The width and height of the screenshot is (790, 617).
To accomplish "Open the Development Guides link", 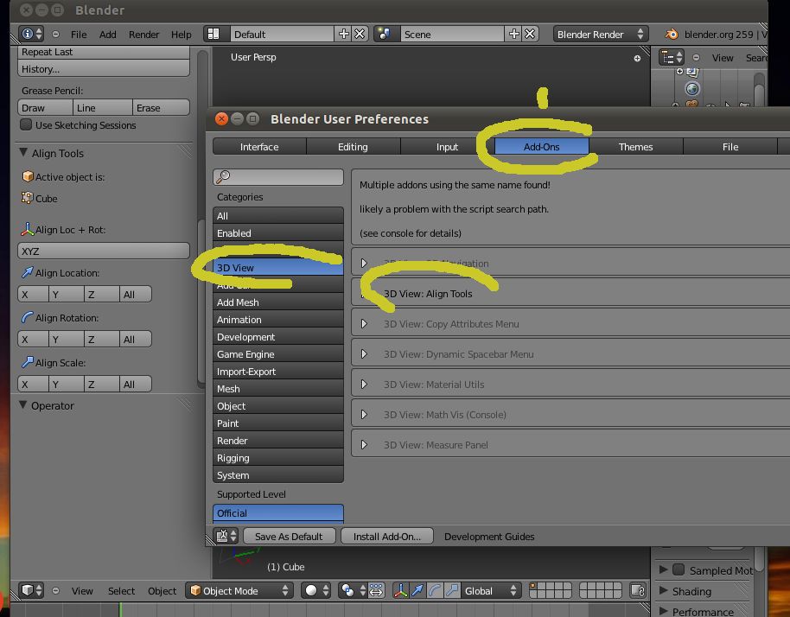I will click(x=489, y=537).
